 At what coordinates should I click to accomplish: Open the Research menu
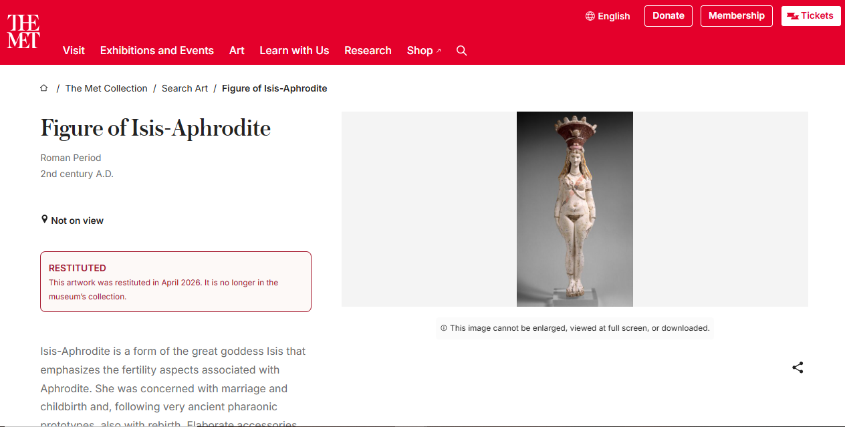point(368,51)
